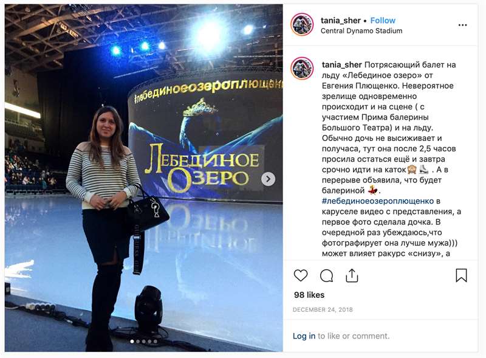View the 98 likes list

coord(309,295)
